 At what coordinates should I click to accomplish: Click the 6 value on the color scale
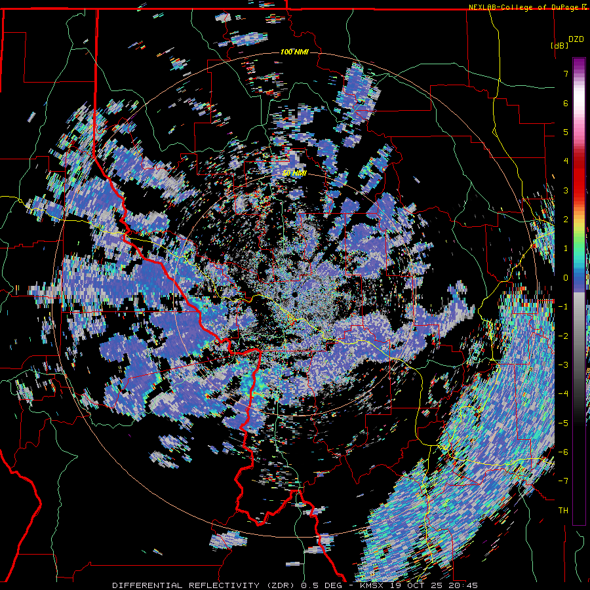coord(565,103)
